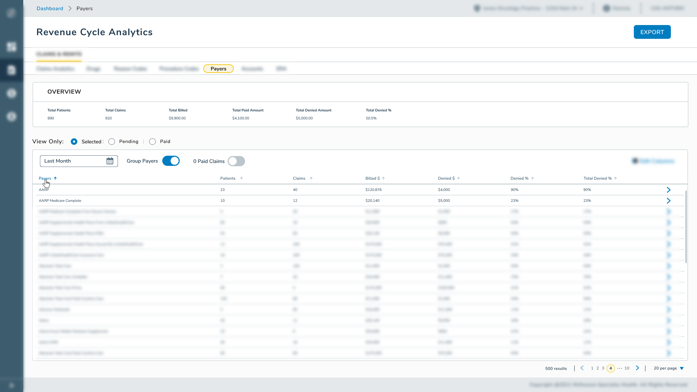The image size is (697, 392).
Task: Click the Payers breadcrumb text
Action: (x=85, y=8)
